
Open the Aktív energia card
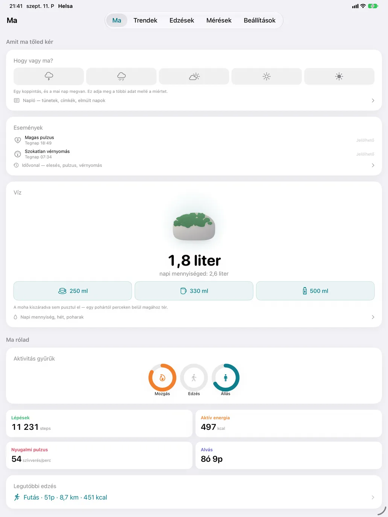coord(289,423)
